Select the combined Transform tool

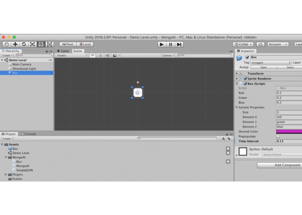[x=50, y=44]
